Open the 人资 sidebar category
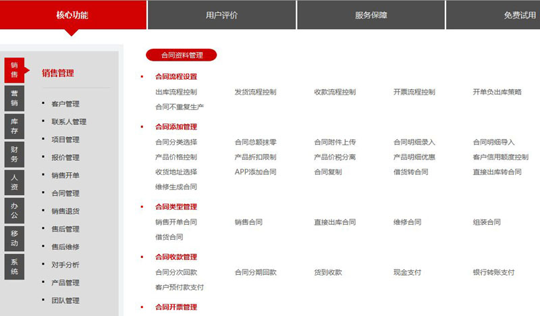Screen dimensions: 540x316 [x=14, y=182]
